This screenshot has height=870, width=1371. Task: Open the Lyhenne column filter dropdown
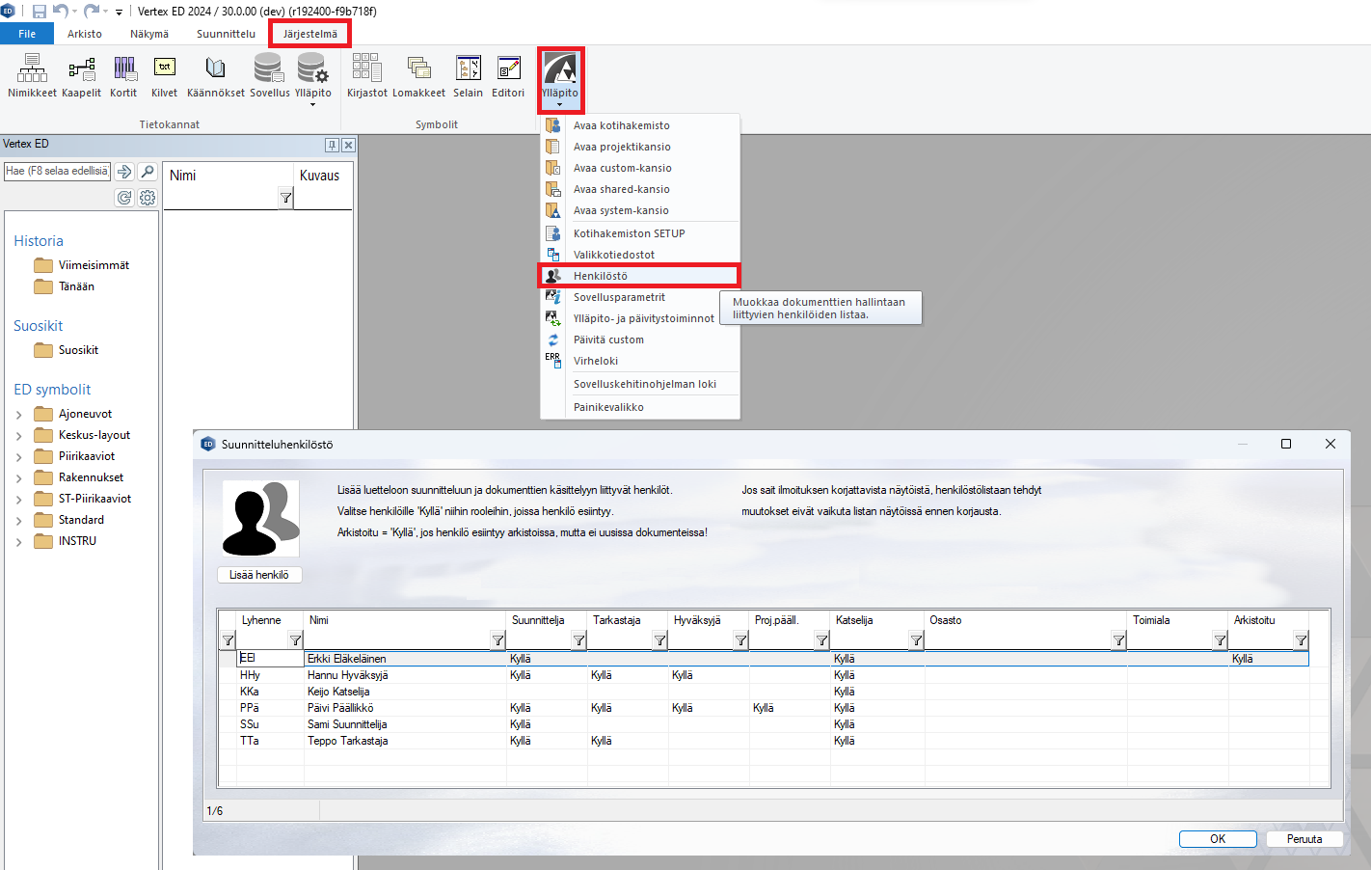click(295, 640)
